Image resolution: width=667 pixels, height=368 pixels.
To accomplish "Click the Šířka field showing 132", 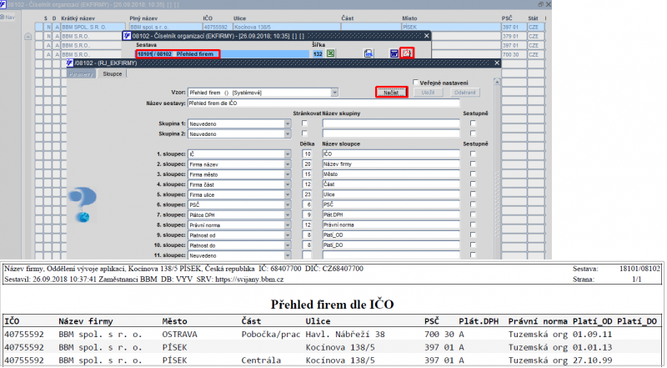I will [x=318, y=54].
